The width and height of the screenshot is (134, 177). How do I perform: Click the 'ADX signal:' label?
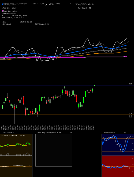pyautogui.click(x=7, y=24)
